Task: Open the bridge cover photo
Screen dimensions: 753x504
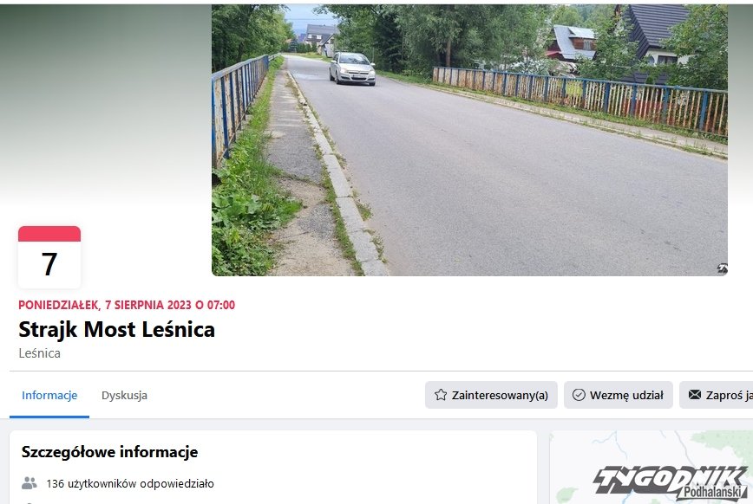Action: click(x=469, y=140)
